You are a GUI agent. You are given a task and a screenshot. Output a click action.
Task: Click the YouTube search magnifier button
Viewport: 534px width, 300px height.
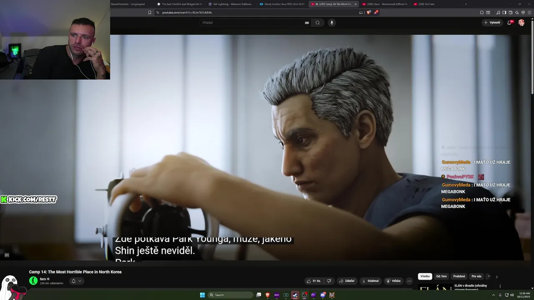point(317,22)
